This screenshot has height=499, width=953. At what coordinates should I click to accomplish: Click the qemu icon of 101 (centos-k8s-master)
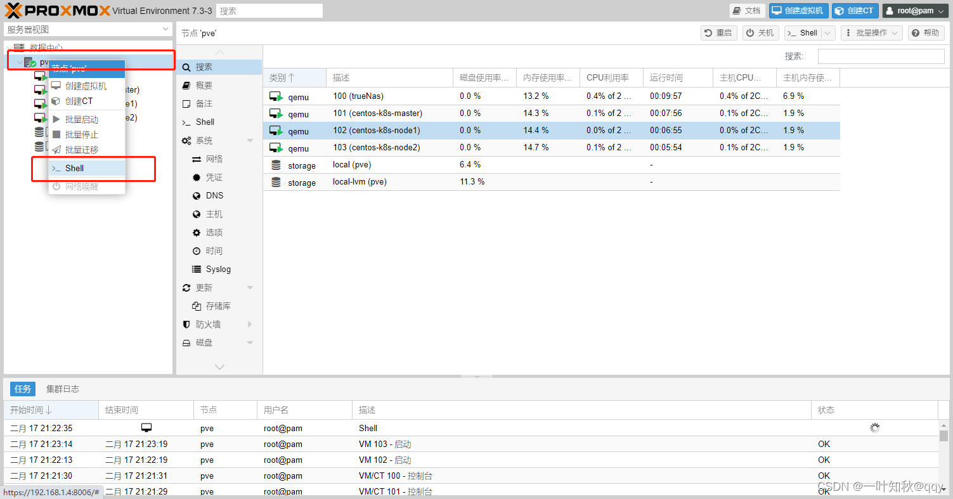coord(276,113)
